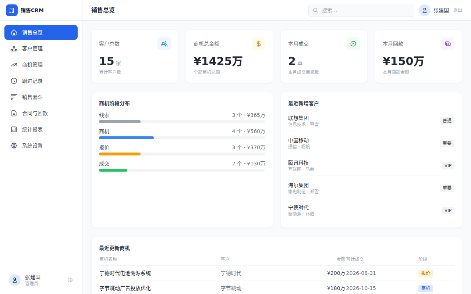Open 统计报表 in the sidebar
The height and width of the screenshot is (294, 471).
(x=41, y=129)
